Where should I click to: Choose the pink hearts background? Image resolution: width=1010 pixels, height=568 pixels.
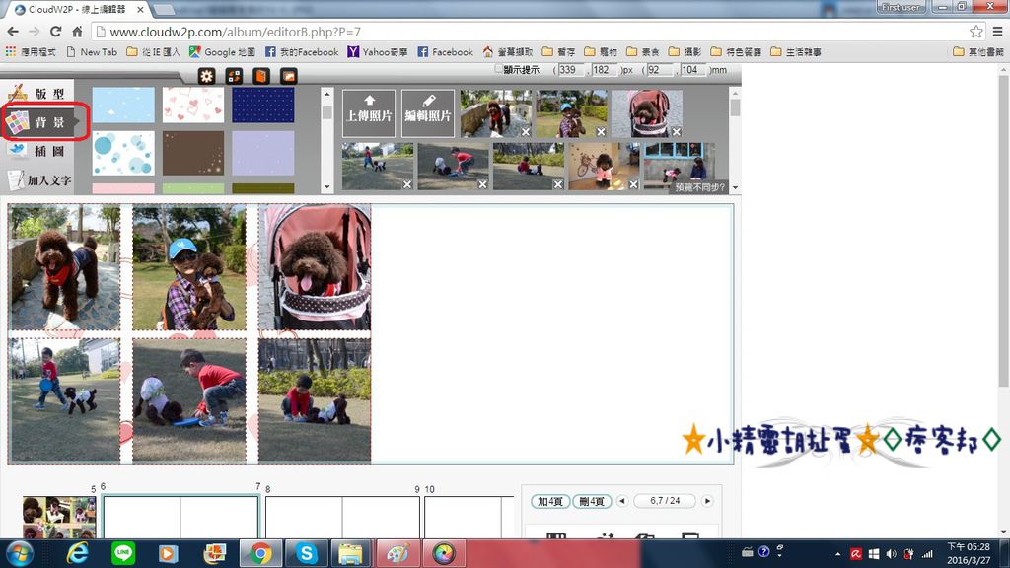(x=193, y=105)
